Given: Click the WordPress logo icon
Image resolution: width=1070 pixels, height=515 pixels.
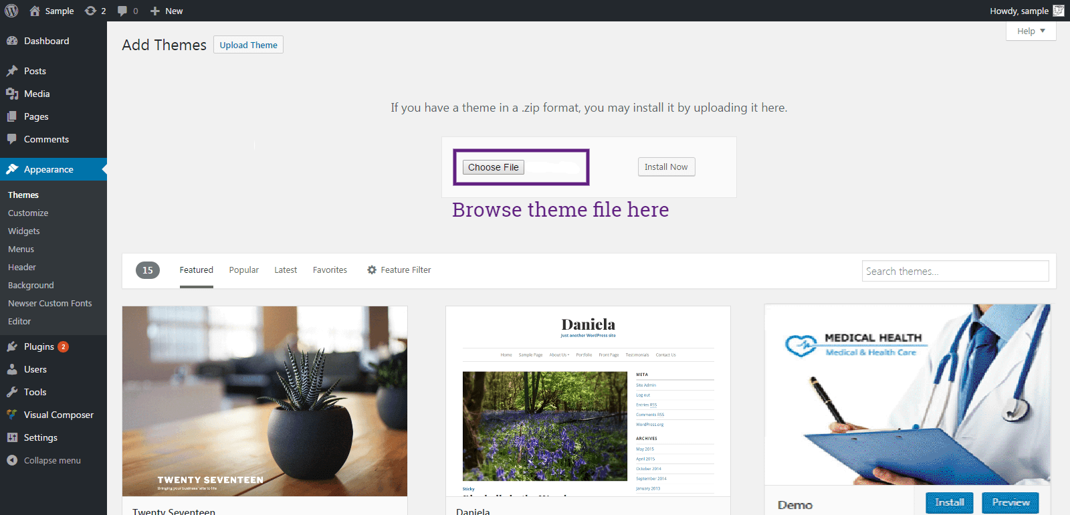Looking at the screenshot, I should 11,11.
